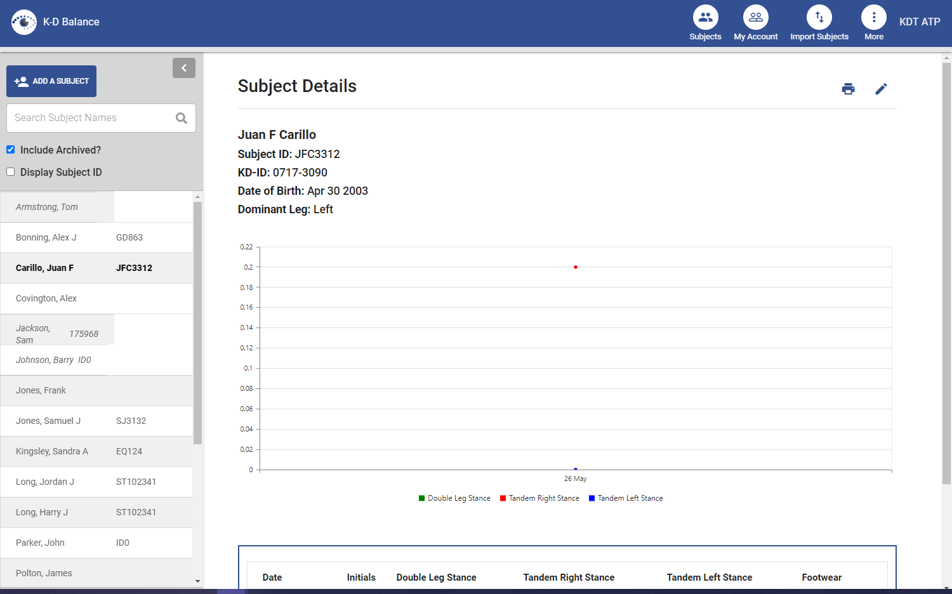Uncheck the Include Archived checkbox
The height and width of the screenshot is (594, 952).
(11, 150)
